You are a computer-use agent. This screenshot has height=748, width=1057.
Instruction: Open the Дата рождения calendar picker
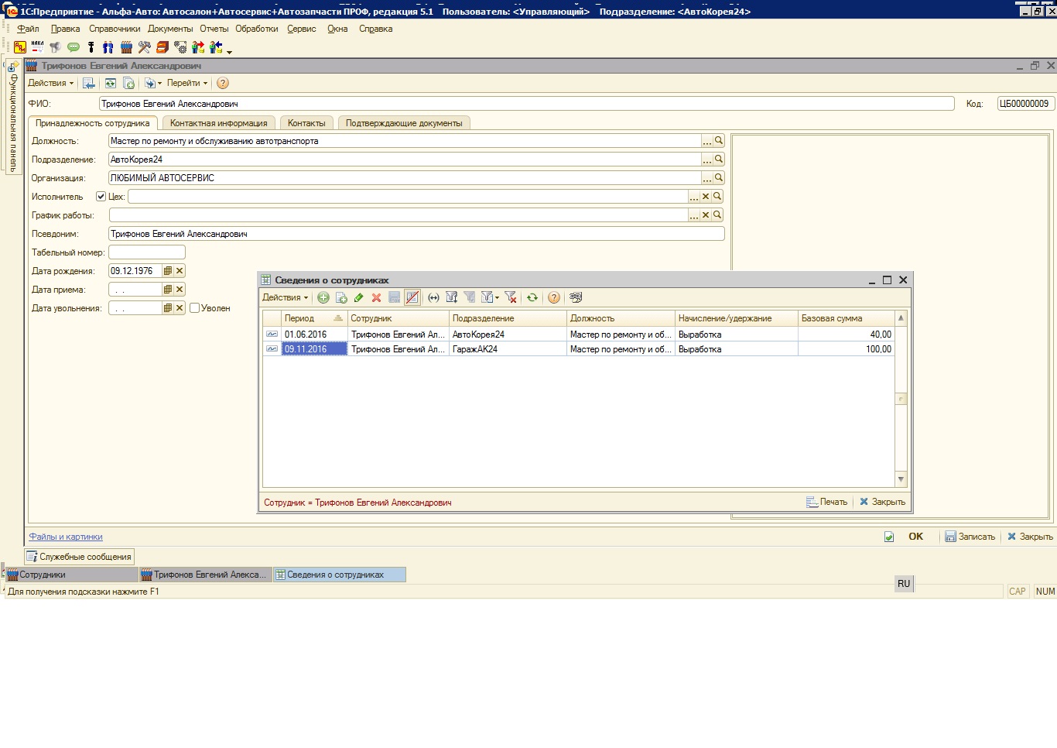pyautogui.click(x=168, y=271)
